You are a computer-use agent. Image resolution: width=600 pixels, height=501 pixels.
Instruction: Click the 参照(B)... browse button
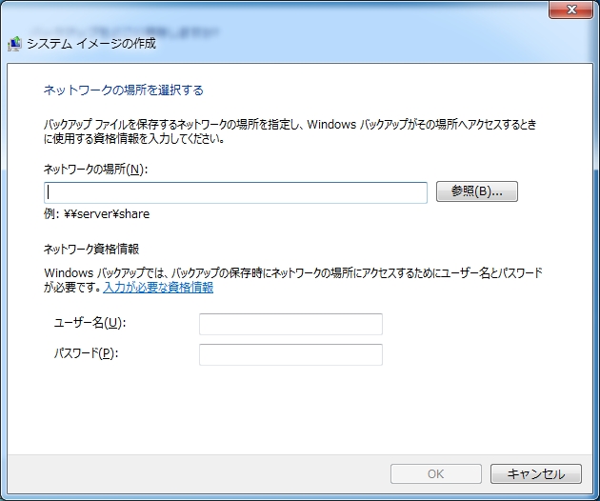pyautogui.click(x=477, y=191)
